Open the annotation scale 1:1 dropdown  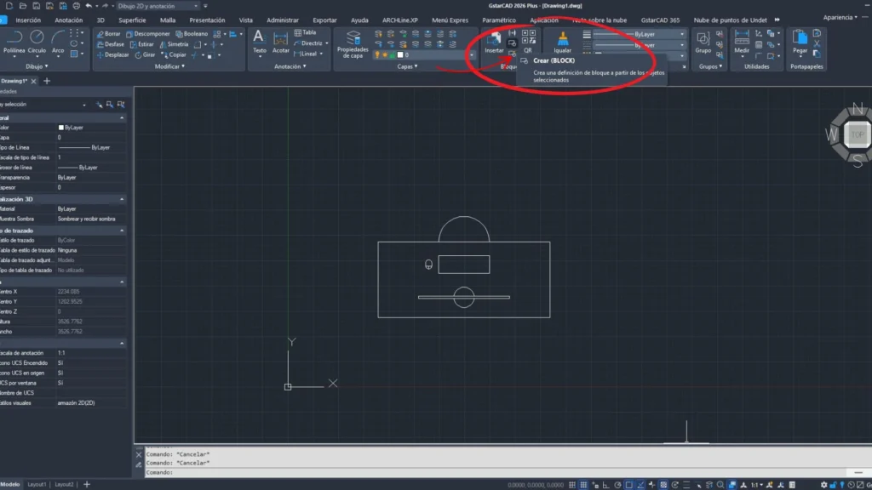pyautogui.click(x=756, y=485)
